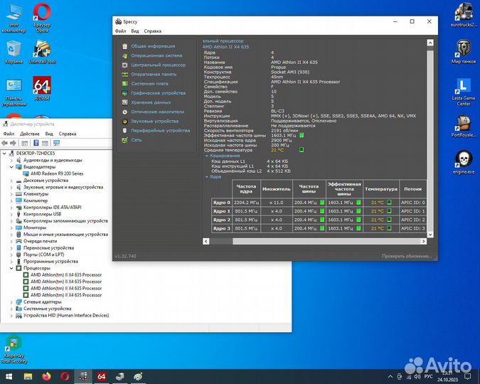Toggle Ядро 2 effective bus frequency indicator

358,220
